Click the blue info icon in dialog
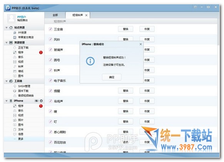This screenshot has width=224, height=162. 90,61
